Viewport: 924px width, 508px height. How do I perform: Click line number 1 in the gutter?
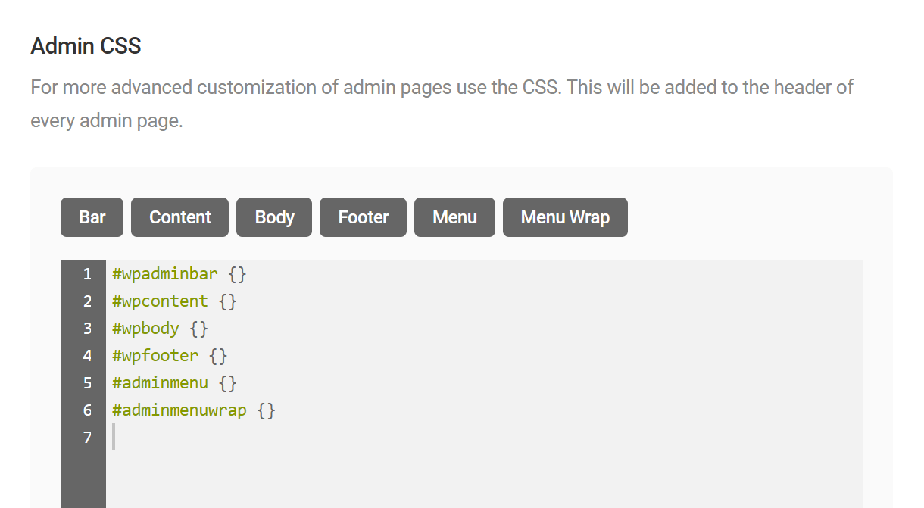coord(86,273)
